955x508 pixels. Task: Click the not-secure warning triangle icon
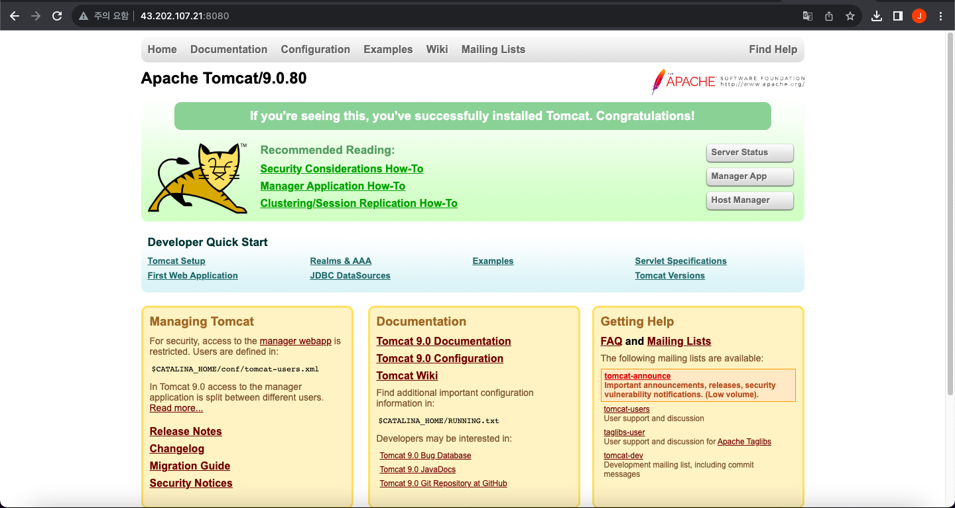(x=84, y=16)
